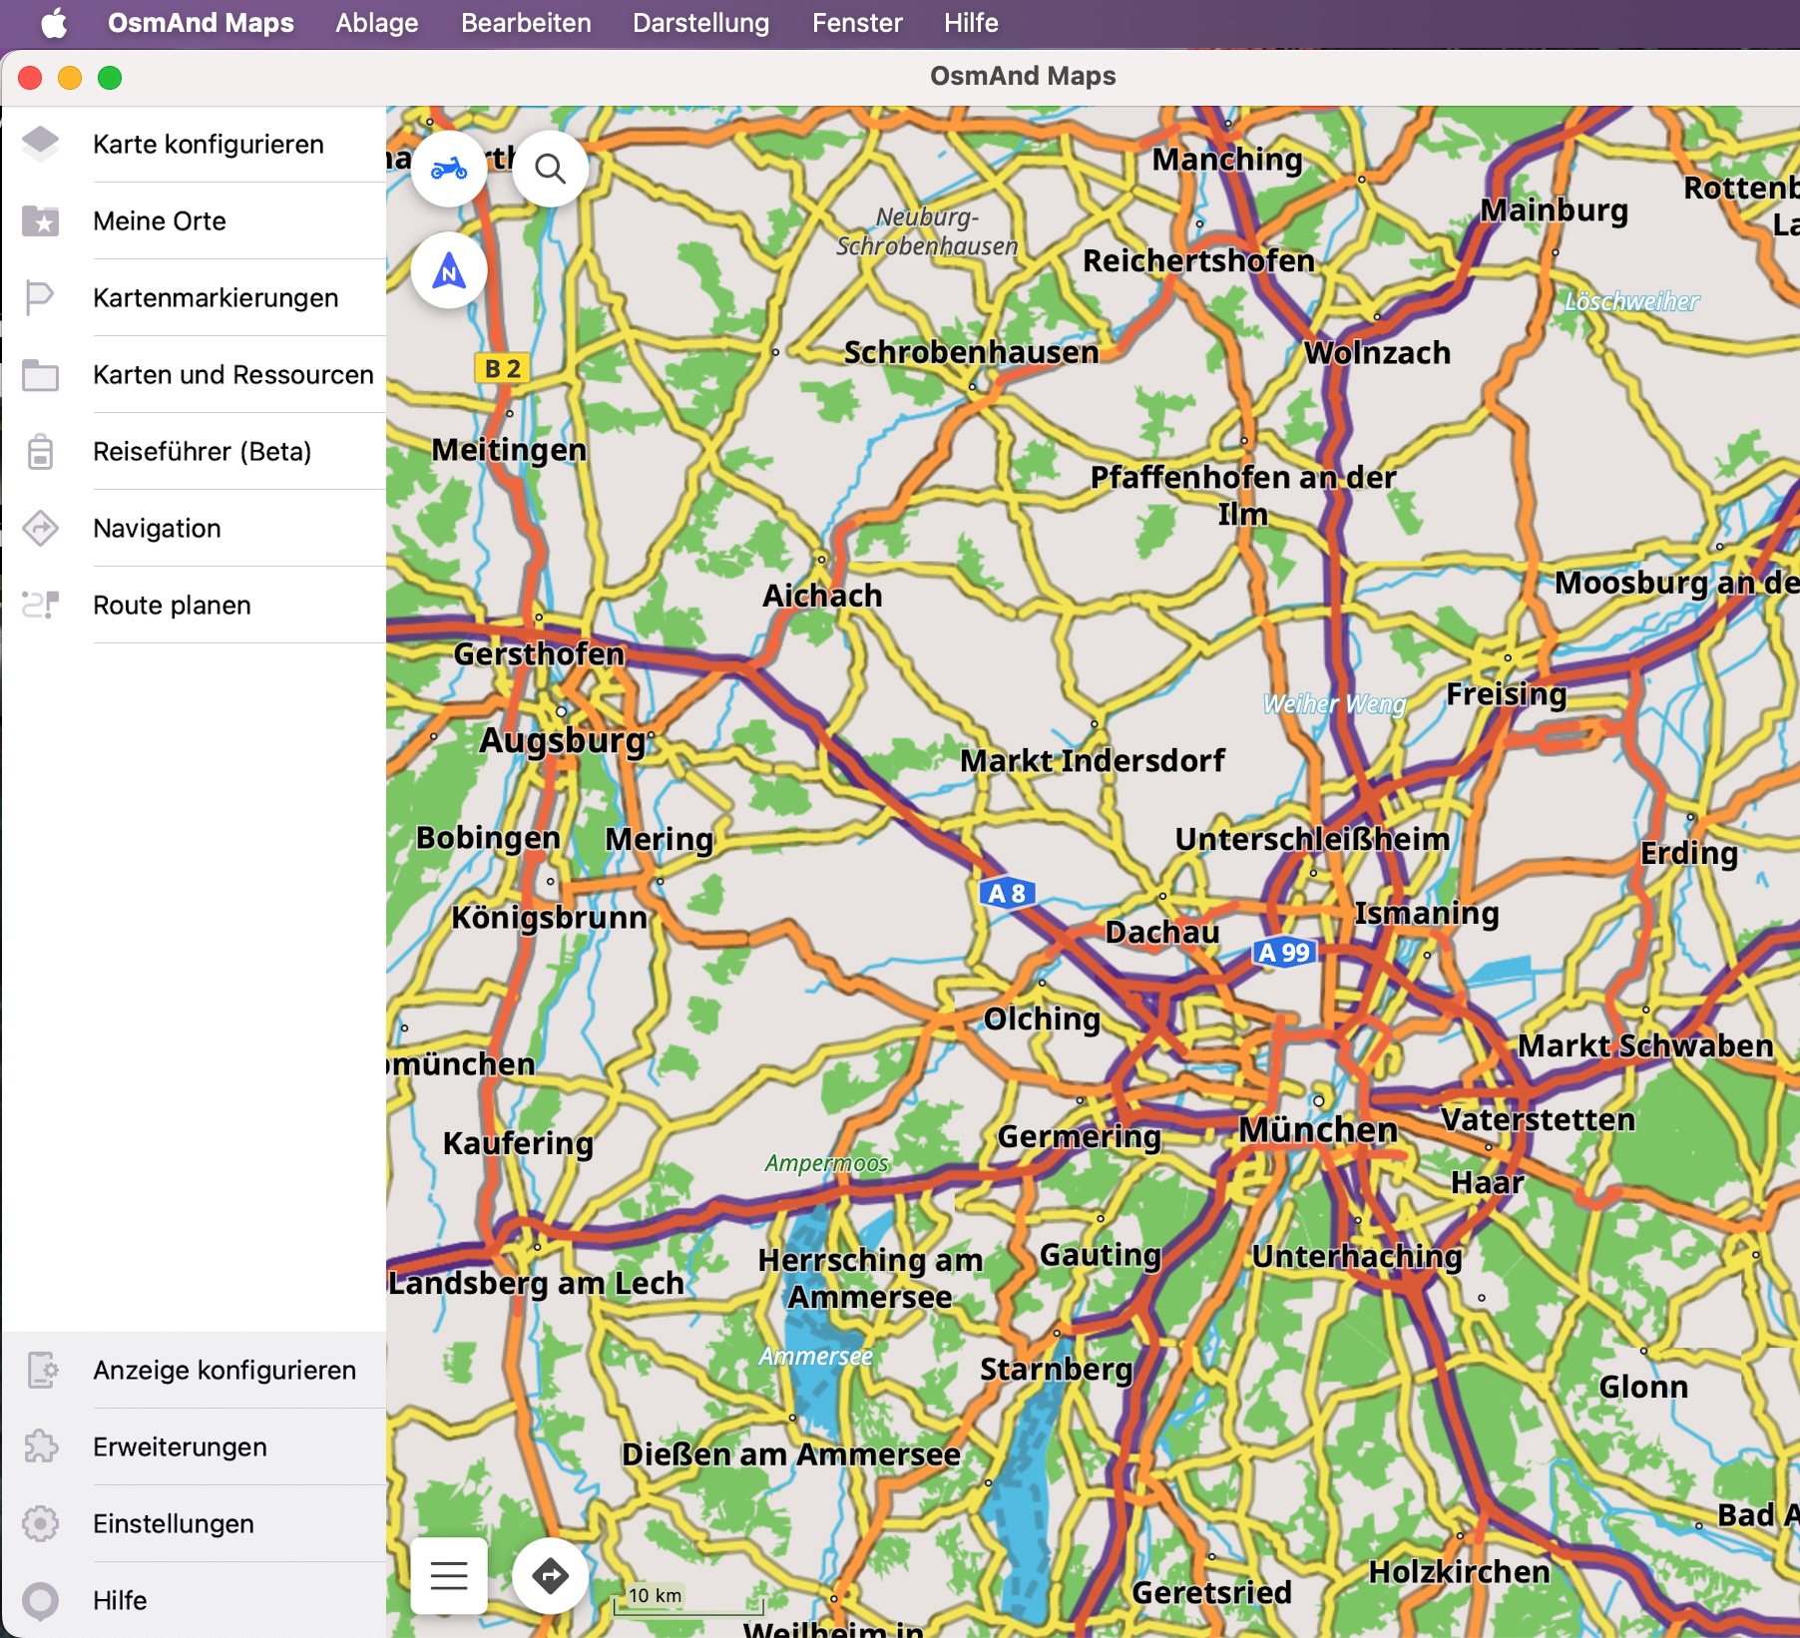Screen dimensions: 1800x1638
Task: Click the B 2 road shield
Action: [502, 369]
